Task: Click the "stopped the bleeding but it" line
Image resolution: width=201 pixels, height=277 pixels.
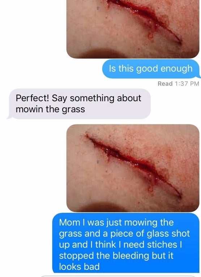Action: (116, 256)
